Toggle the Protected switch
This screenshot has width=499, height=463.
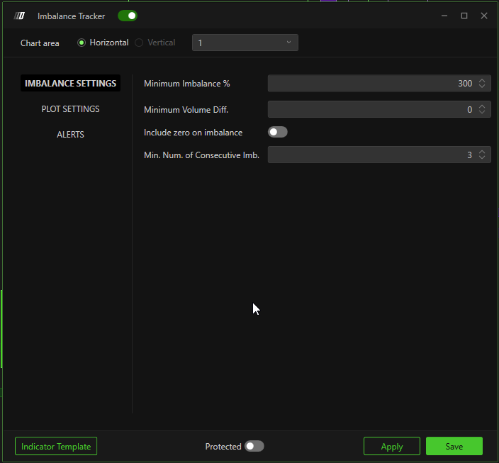pos(254,446)
